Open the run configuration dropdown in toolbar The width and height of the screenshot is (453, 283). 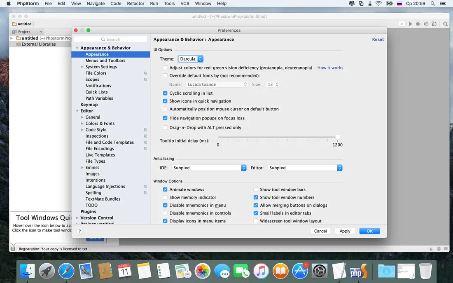[402, 24]
